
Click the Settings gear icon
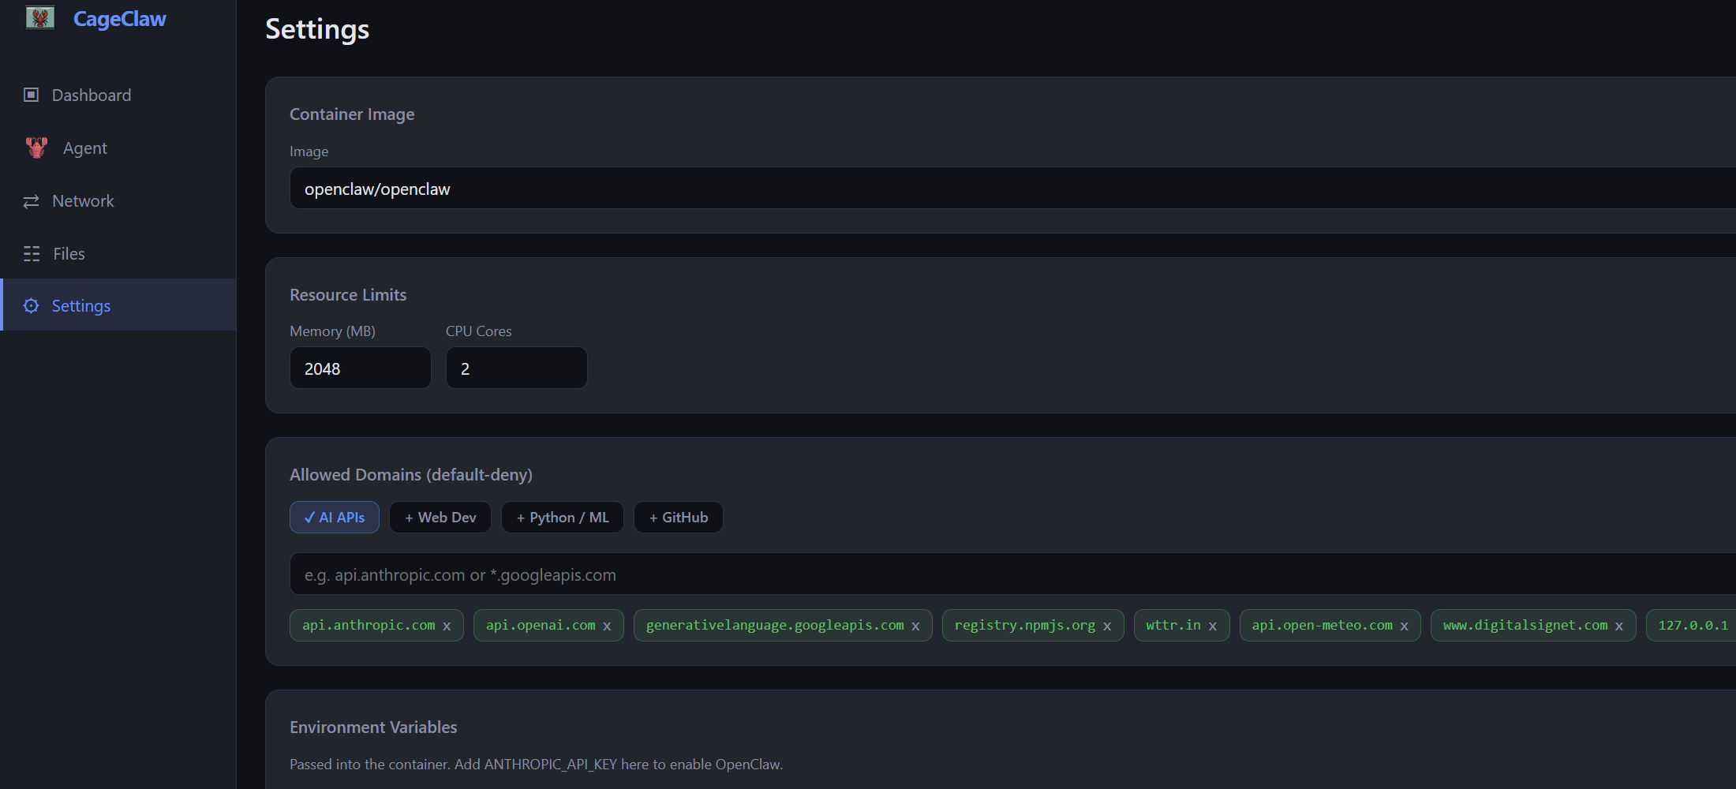tap(31, 305)
